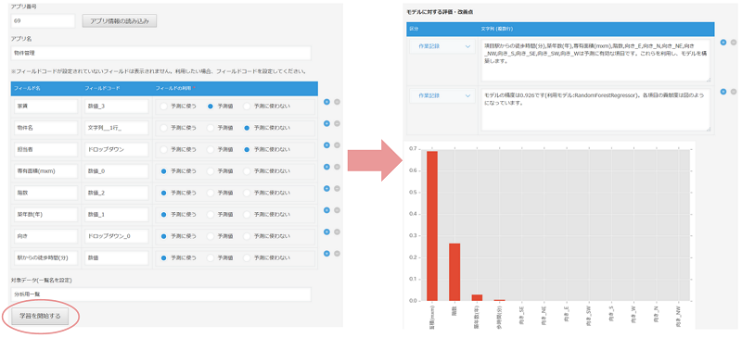The height and width of the screenshot is (338, 742).
Task: Edit the 対象データ field with 分析用一覧
Action: 160,294
